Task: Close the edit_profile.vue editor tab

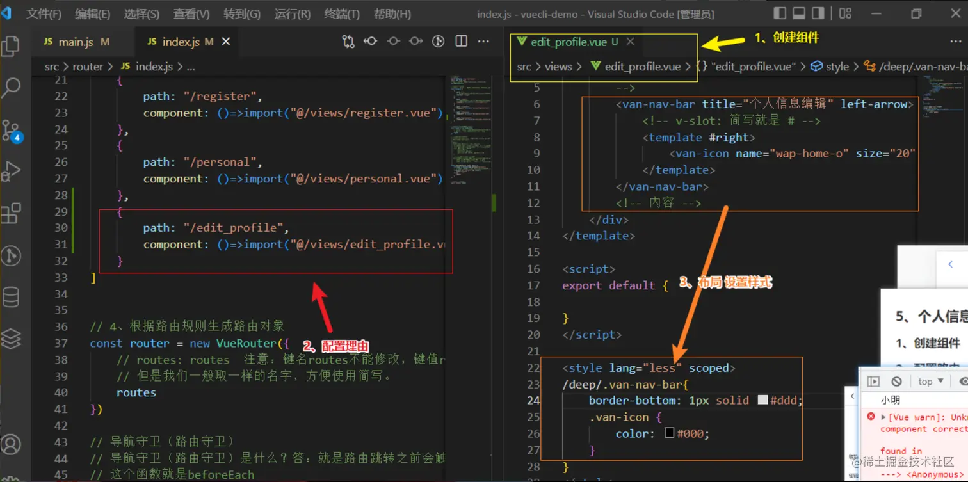Action: point(630,42)
